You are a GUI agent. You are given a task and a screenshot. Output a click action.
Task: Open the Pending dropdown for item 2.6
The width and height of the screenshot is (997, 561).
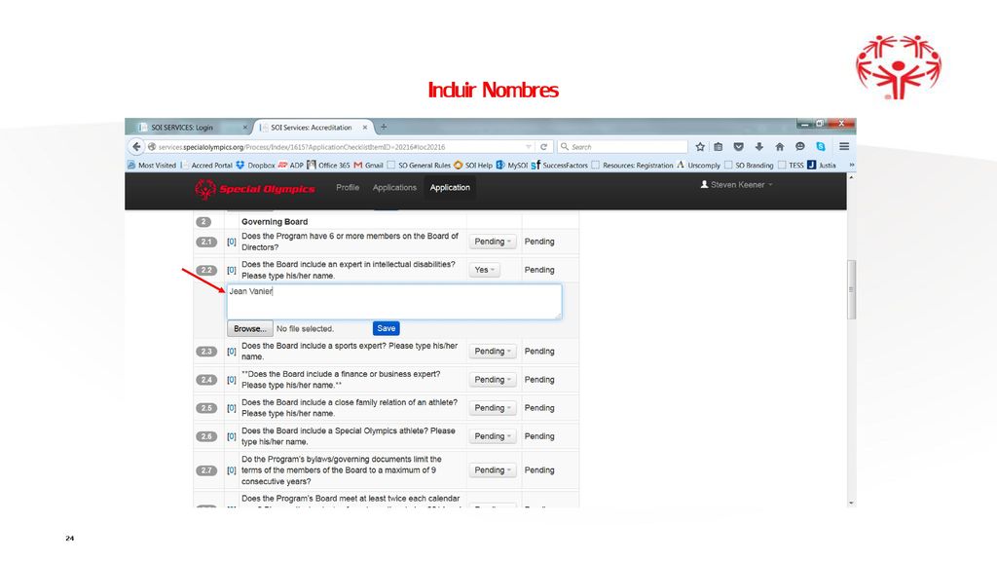pos(492,436)
